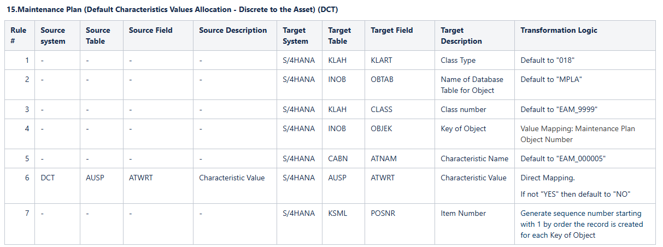
Task: Click the KSML target table cell
Action: pyautogui.click(x=338, y=213)
